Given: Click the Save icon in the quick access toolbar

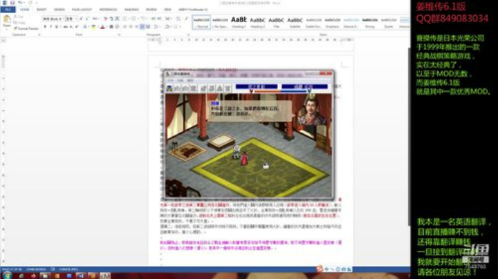Looking at the screenshot, I should point(12,3).
